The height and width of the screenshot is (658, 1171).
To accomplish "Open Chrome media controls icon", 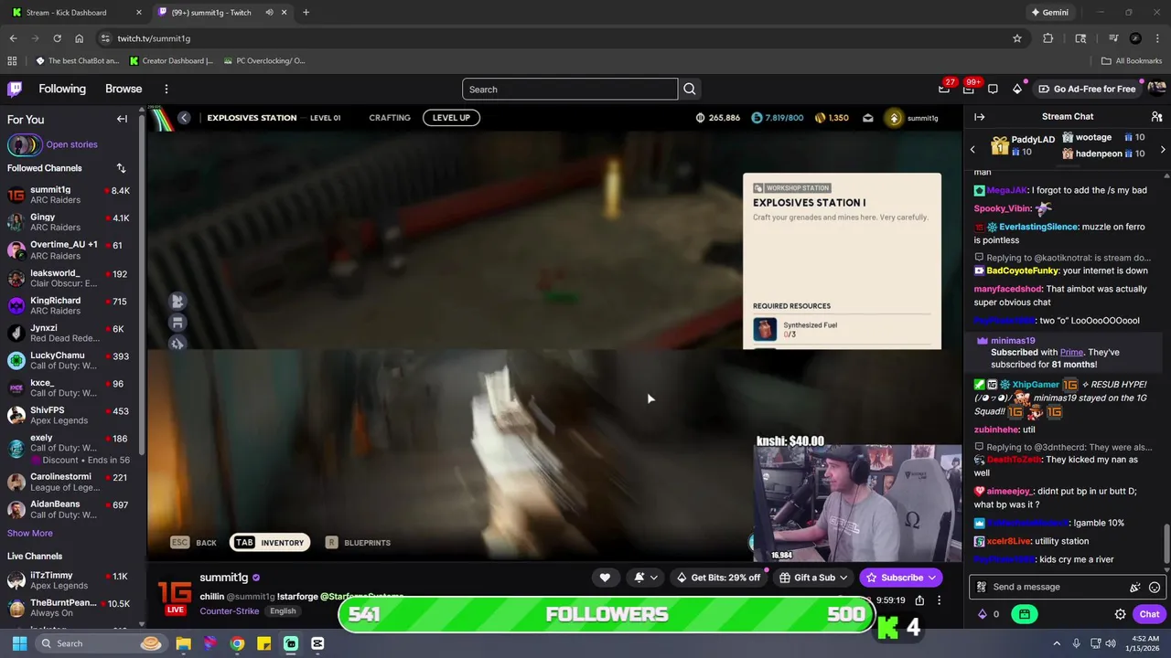I will pyautogui.click(x=1113, y=38).
